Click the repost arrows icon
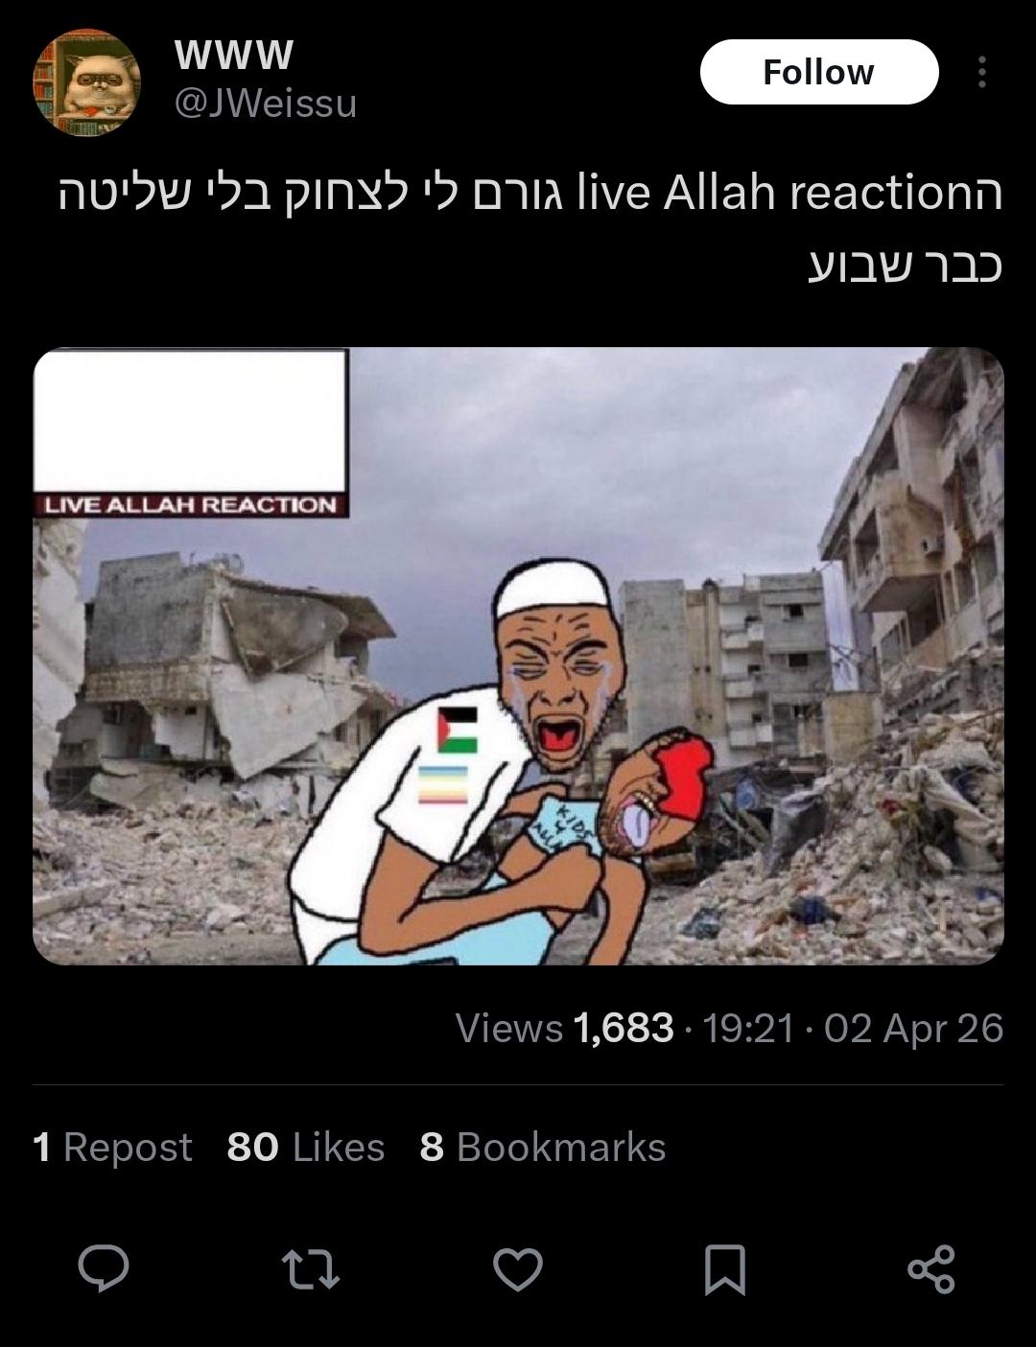 [311, 1268]
